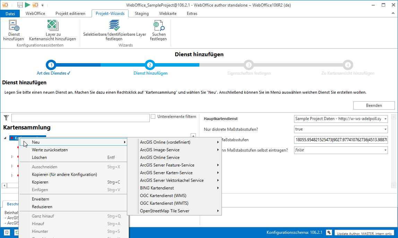Image resolution: width=398 pixels, height=238 pixels.
Task: Open the Suchen festlegen wizard
Action: pos(158,26)
